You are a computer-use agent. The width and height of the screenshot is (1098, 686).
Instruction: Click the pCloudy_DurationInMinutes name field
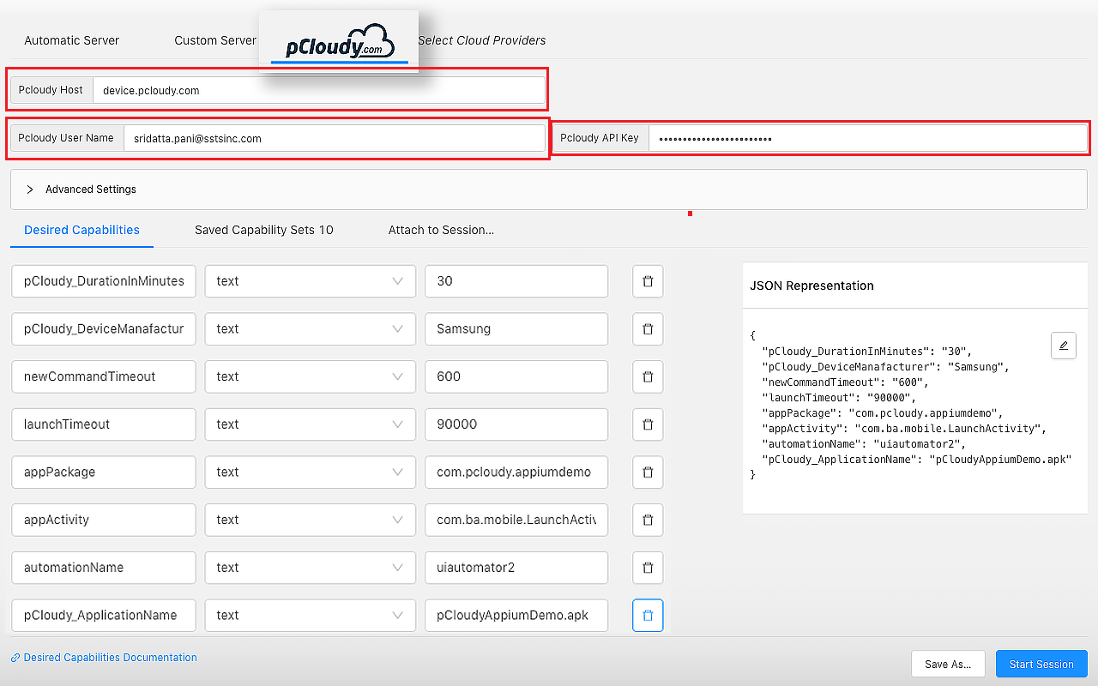click(x=104, y=281)
